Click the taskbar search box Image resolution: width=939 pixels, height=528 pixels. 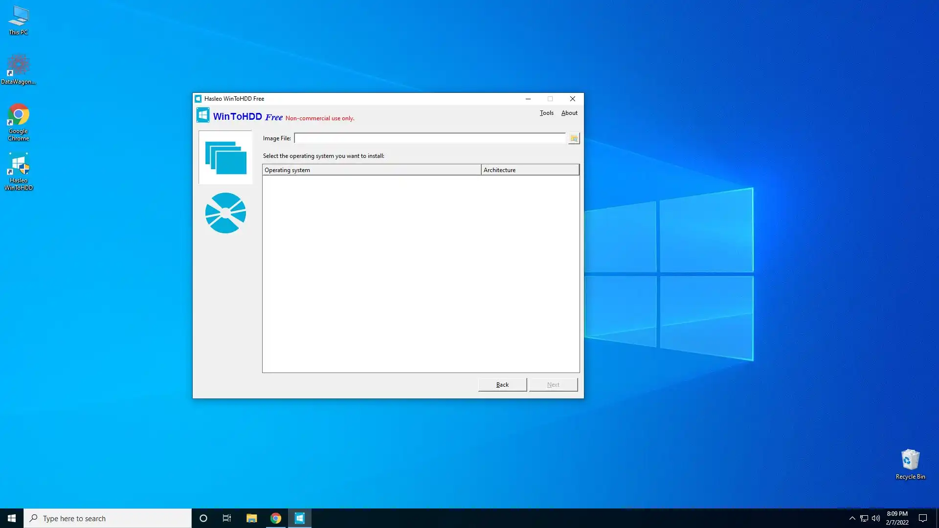coord(108,518)
